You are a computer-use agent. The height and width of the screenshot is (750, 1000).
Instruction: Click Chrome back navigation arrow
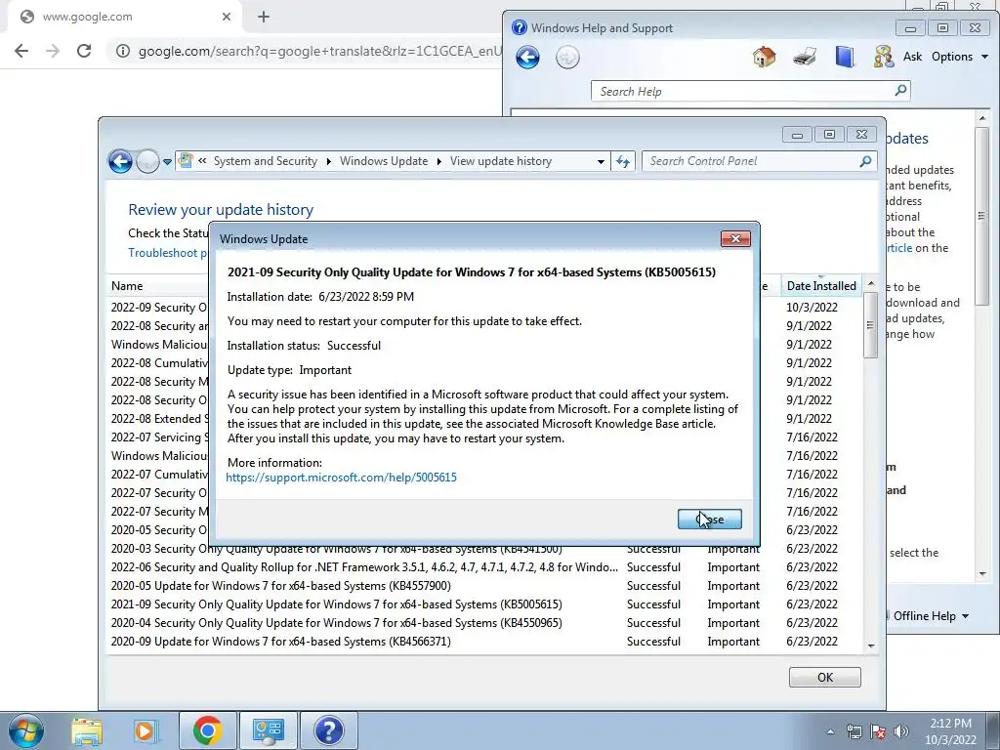click(21, 51)
